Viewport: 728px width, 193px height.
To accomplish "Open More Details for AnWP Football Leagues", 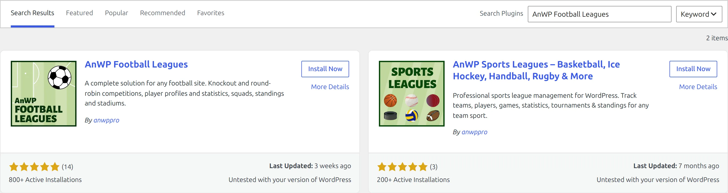I will [x=330, y=87].
